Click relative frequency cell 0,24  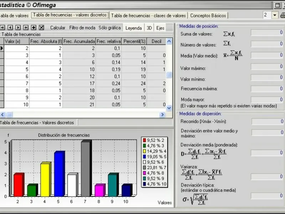click(109, 83)
